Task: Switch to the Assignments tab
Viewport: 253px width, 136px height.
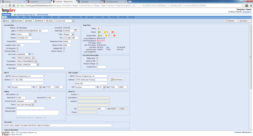Action: point(65,17)
